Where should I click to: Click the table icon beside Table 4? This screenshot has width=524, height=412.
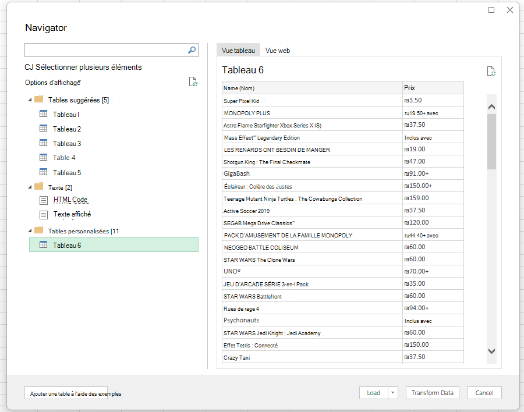[x=44, y=157]
